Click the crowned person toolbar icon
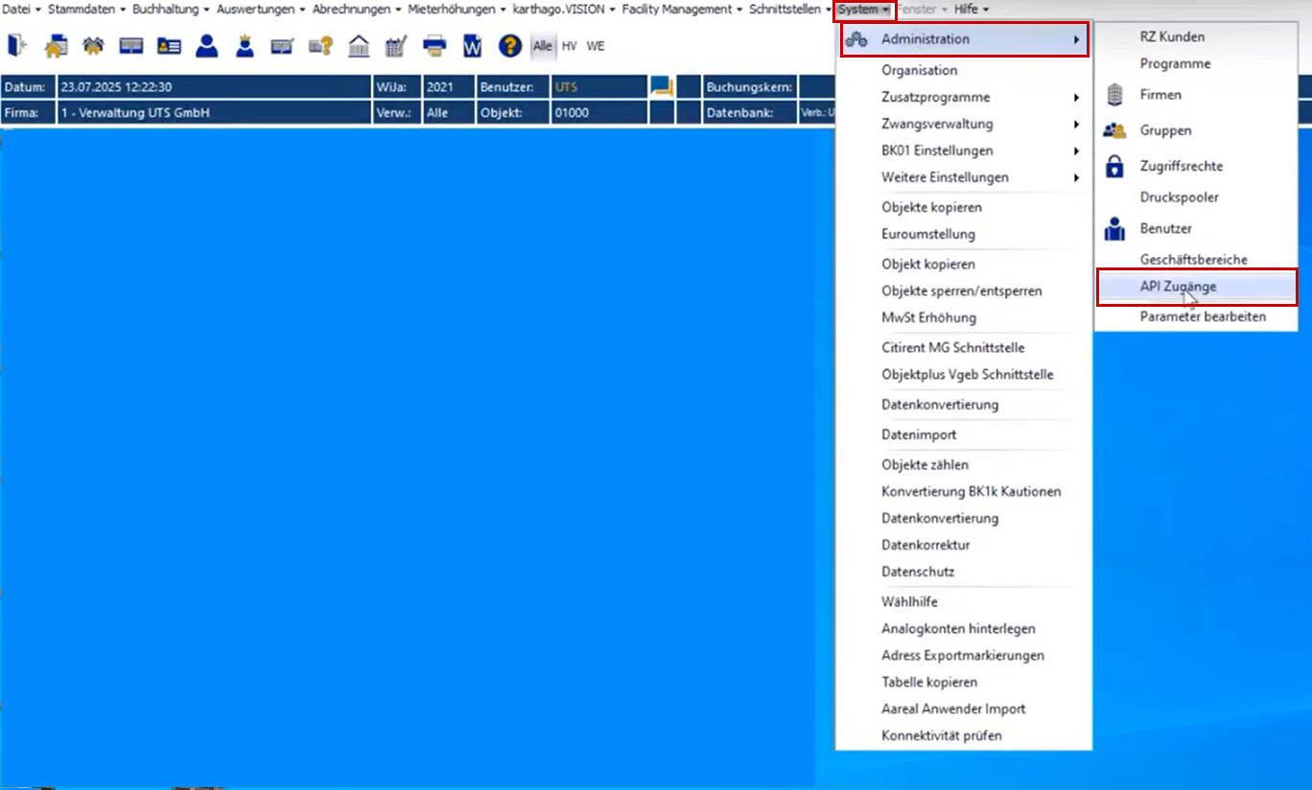This screenshot has height=790, width=1312. [245, 45]
